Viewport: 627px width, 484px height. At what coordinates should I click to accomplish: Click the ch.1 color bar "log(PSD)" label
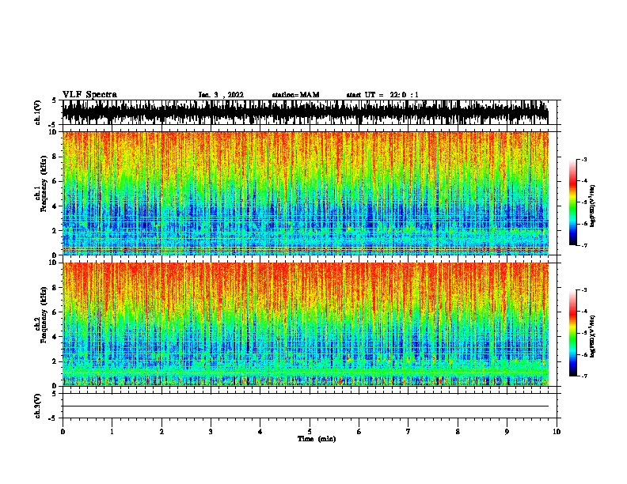click(x=592, y=206)
